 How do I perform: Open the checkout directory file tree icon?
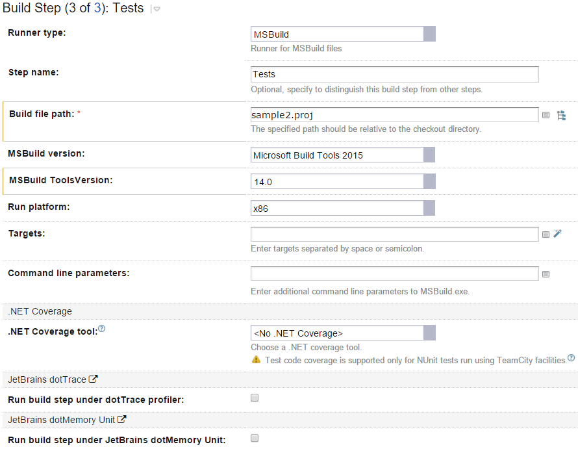tap(562, 115)
